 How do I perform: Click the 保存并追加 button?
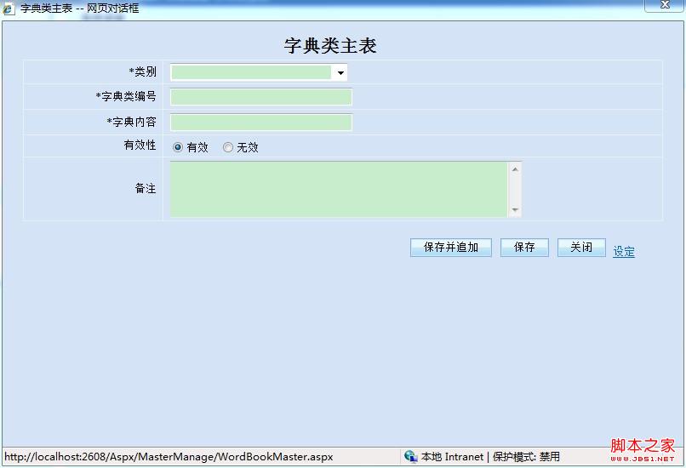pyautogui.click(x=450, y=248)
